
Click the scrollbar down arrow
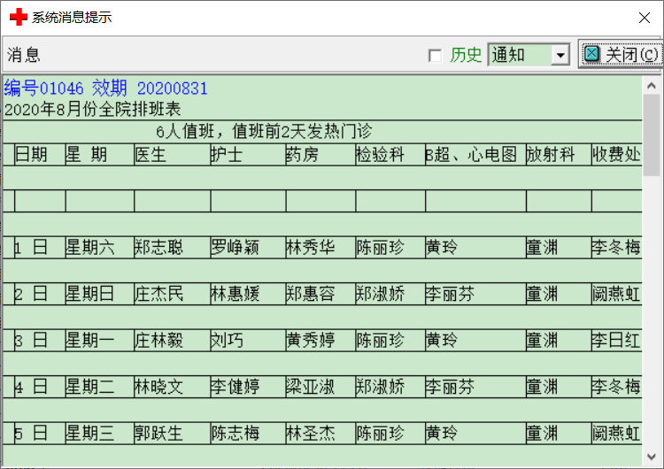pyautogui.click(x=652, y=457)
